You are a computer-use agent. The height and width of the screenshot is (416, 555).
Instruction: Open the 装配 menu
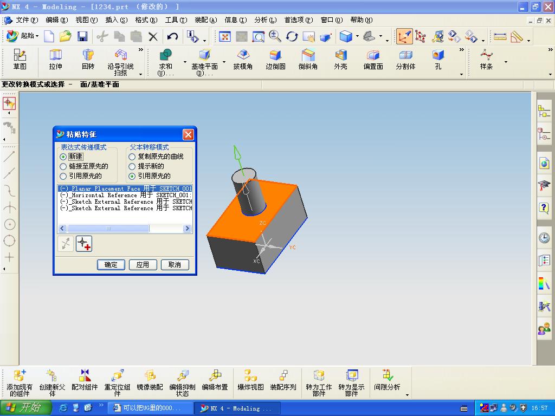[205, 20]
